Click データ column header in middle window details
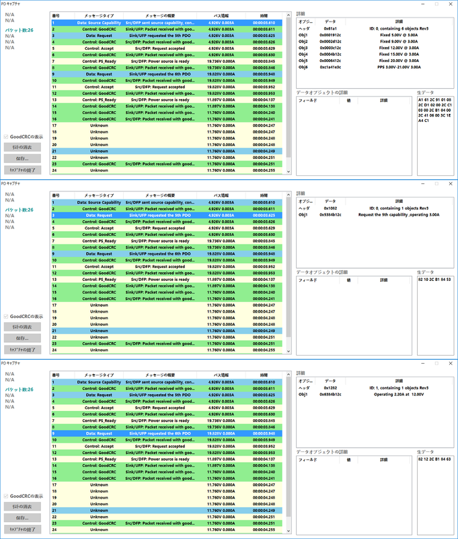The width and height of the screenshot is (458, 539). (x=330, y=201)
